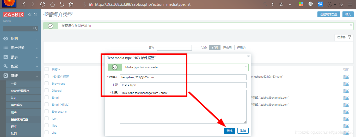Click 取消 button in dialog
The height and width of the screenshot is (137, 356).
click(243, 131)
